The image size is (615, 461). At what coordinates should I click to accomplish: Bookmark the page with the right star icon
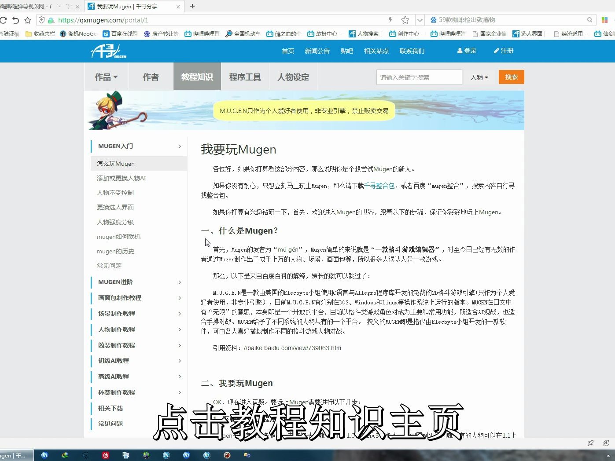[405, 20]
